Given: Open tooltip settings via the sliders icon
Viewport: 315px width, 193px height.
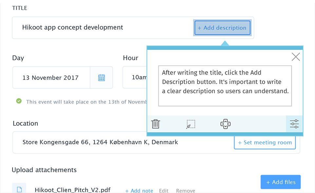Looking at the screenshot, I should [294, 124].
